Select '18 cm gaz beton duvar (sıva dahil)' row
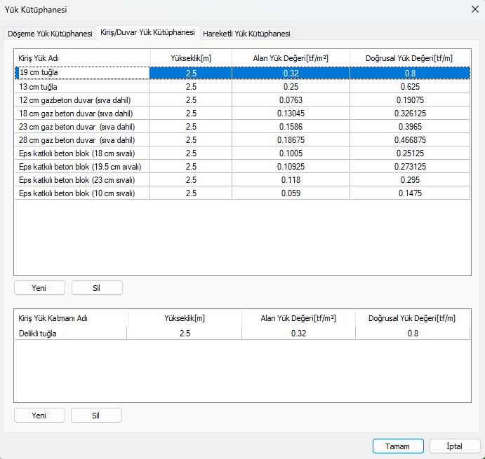 click(x=243, y=114)
